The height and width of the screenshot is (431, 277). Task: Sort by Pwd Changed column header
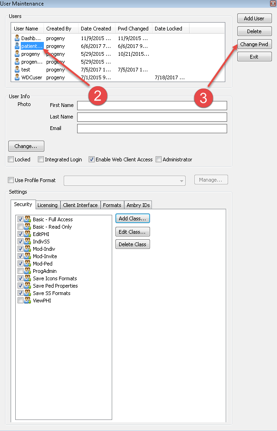[x=133, y=29]
